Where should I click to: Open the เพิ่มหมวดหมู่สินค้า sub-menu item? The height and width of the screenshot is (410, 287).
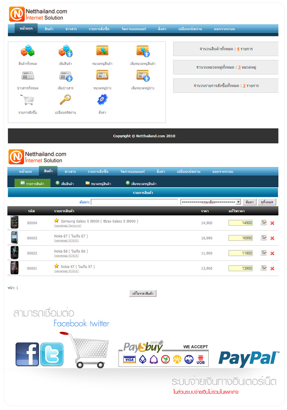click(141, 183)
